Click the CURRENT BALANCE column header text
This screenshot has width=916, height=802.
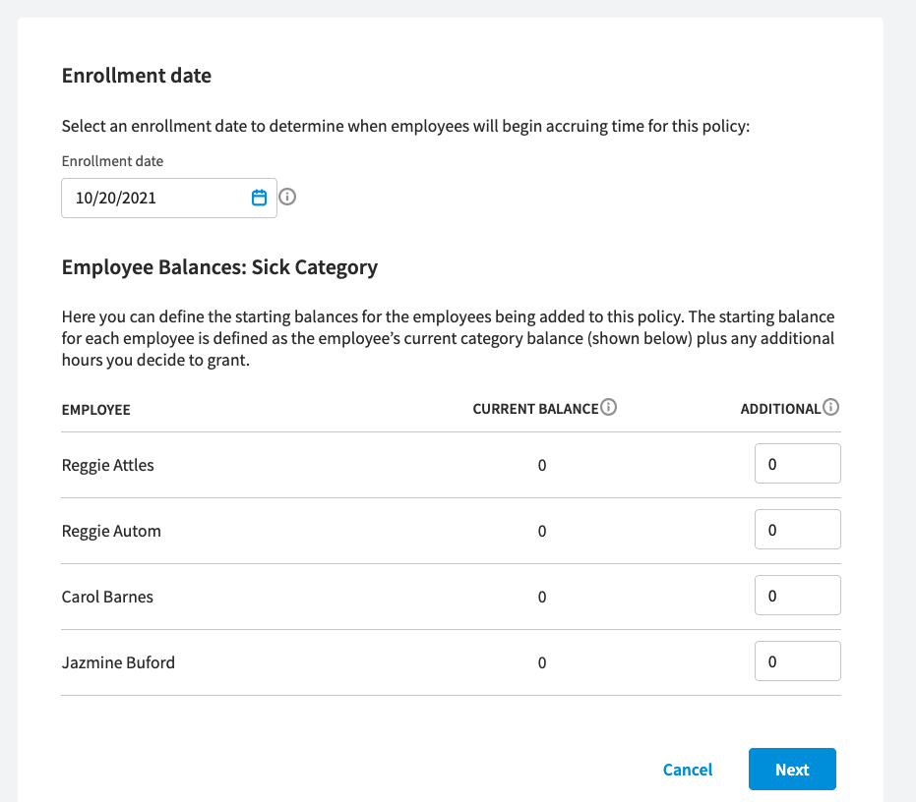[x=535, y=409]
